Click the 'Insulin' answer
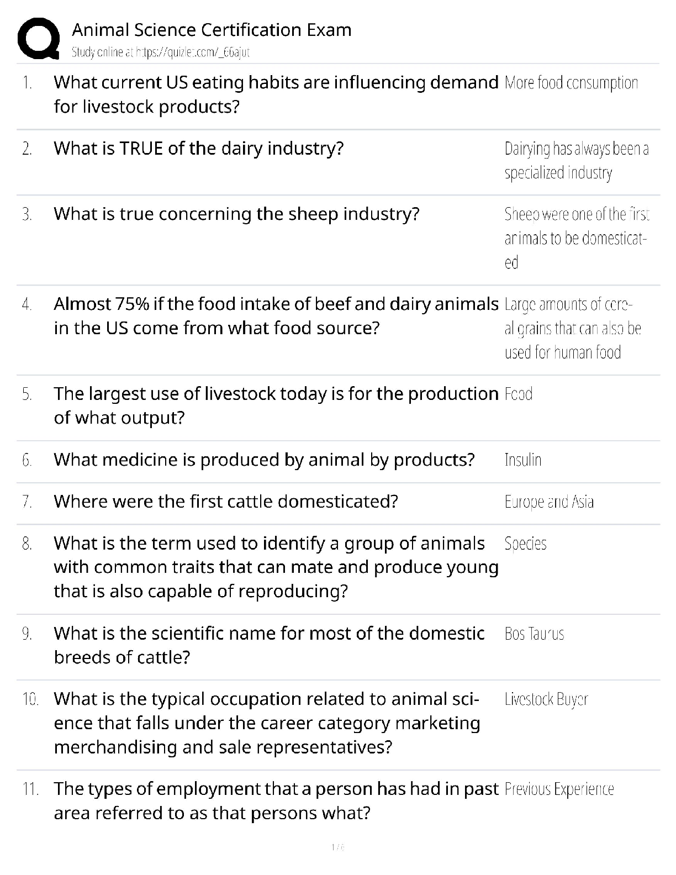The height and width of the screenshot is (875, 676). click(522, 460)
